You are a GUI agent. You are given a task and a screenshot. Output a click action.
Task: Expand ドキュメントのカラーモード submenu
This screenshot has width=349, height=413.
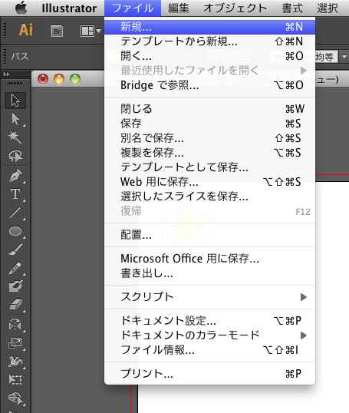(210, 335)
